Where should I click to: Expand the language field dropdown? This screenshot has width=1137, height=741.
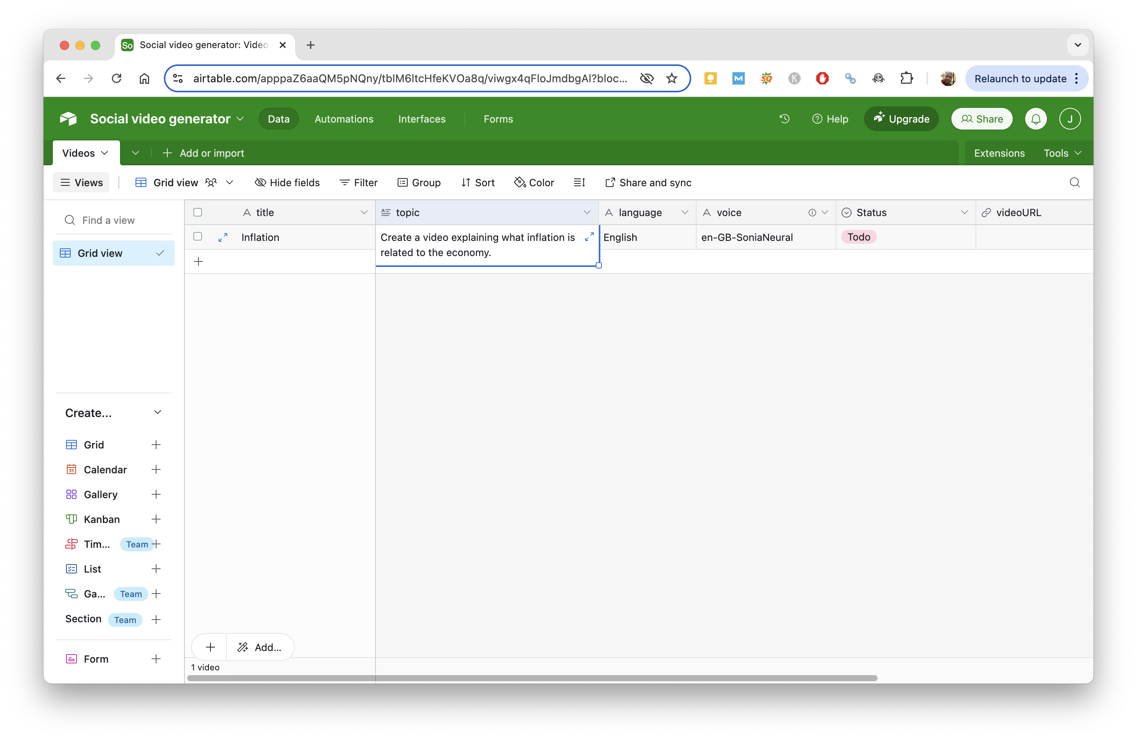coord(685,212)
